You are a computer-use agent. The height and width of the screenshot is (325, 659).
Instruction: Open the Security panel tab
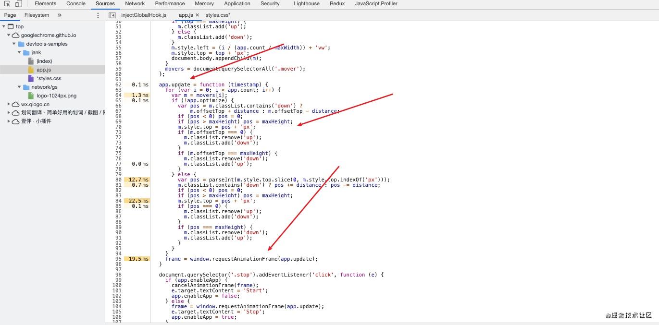pyautogui.click(x=270, y=3)
